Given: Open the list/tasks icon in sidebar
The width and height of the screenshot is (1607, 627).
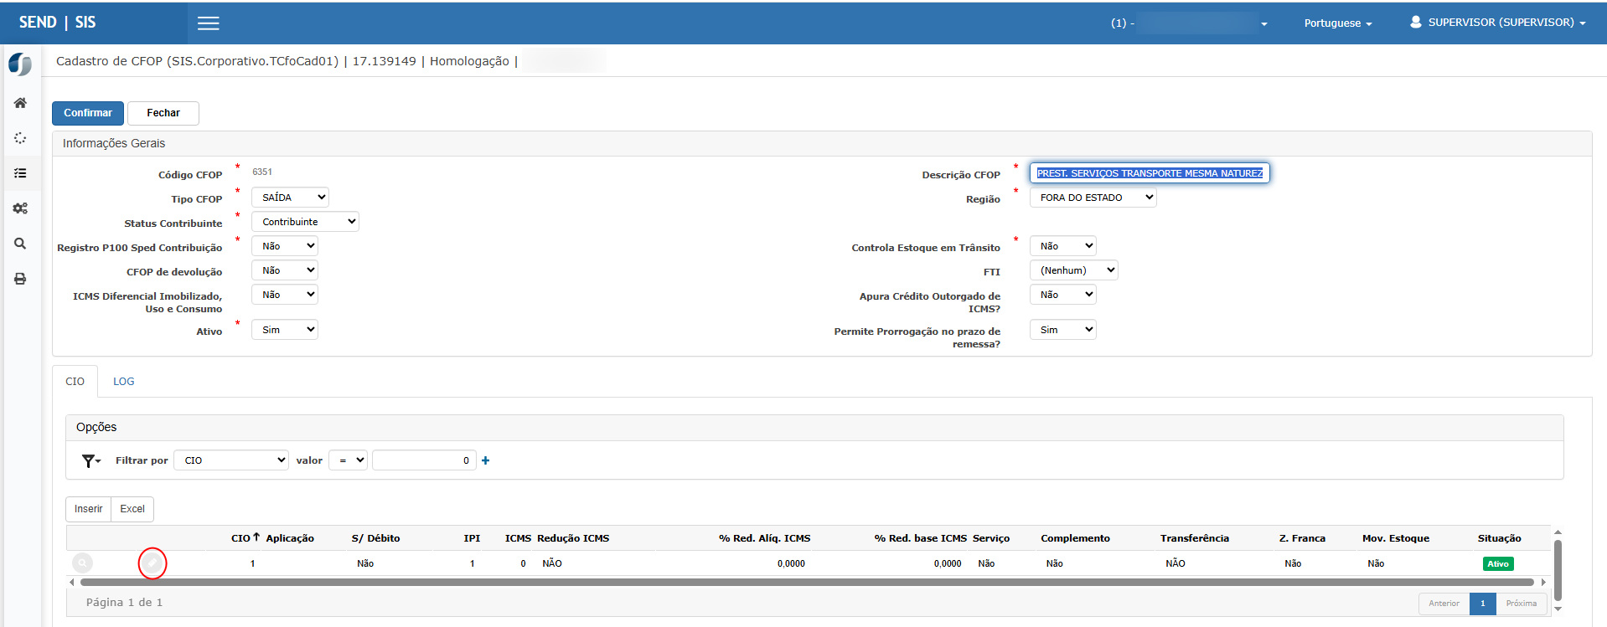Looking at the screenshot, I should (x=20, y=173).
